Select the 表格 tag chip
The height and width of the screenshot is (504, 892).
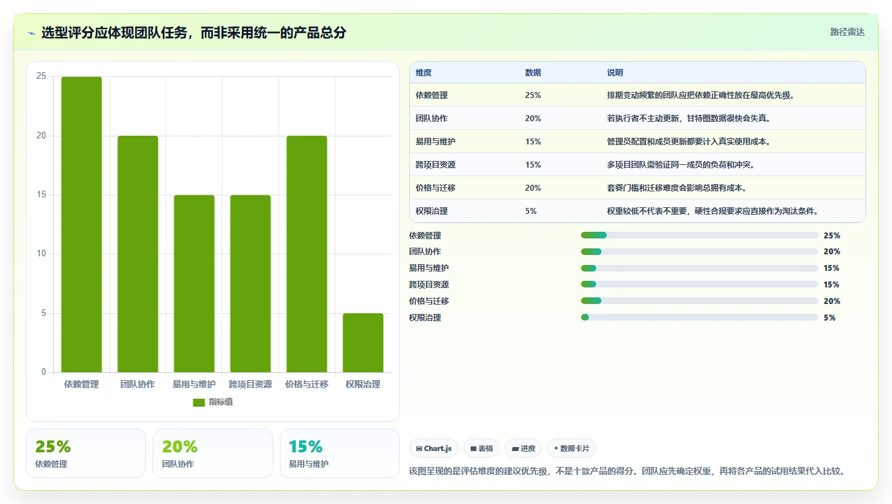pyautogui.click(x=481, y=448)
